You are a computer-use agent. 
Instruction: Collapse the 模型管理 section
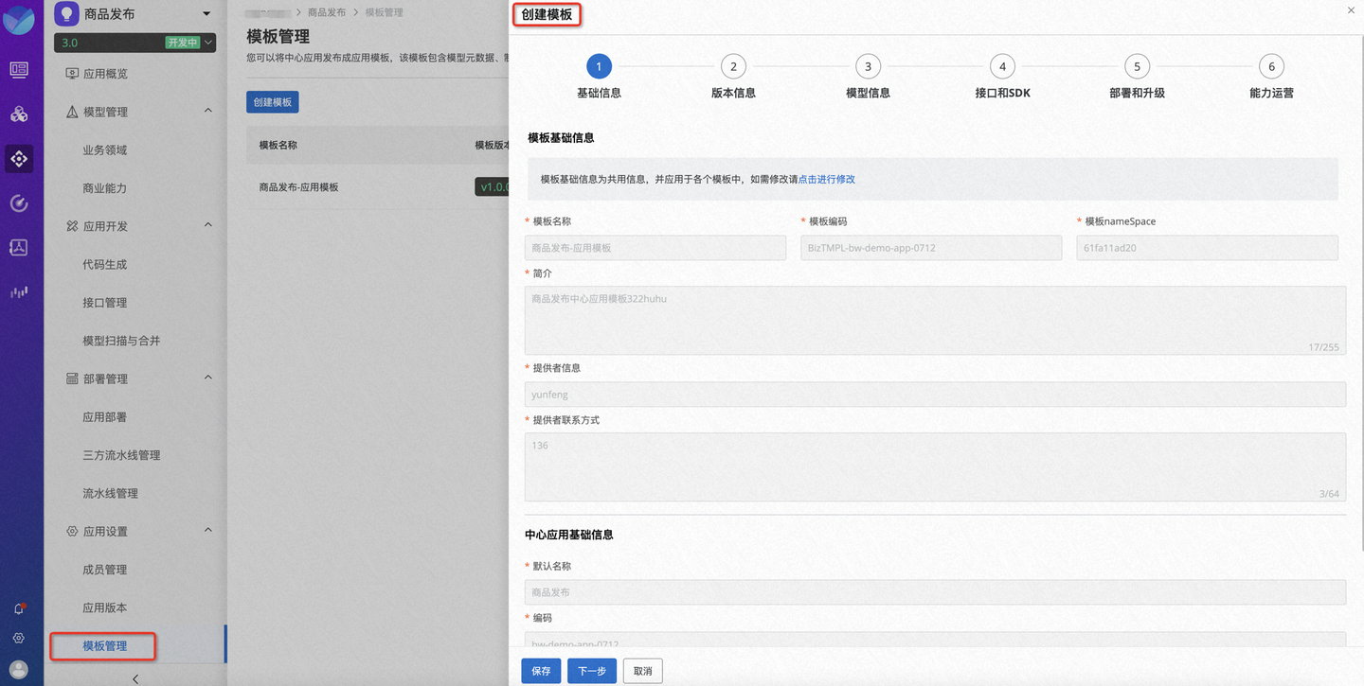pyautogui.click(x=207, y=111)
